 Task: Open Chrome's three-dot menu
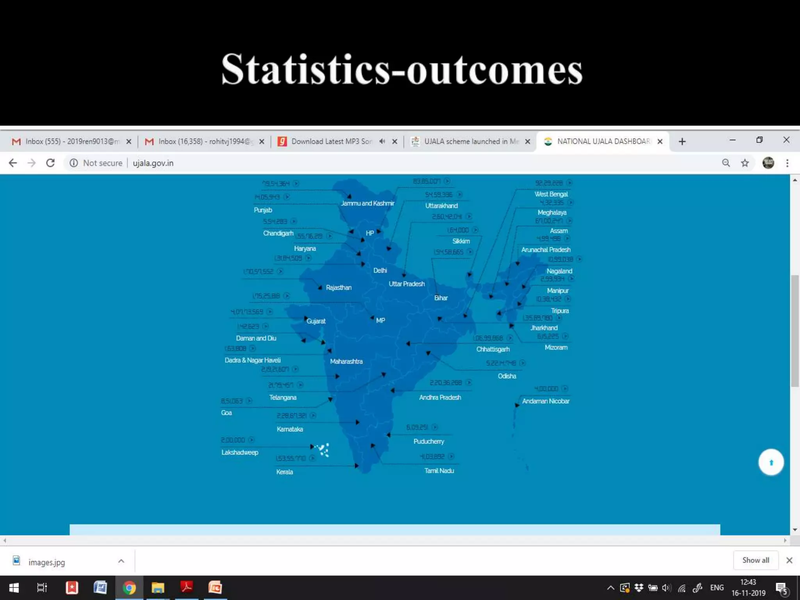(x=787, y=163)
